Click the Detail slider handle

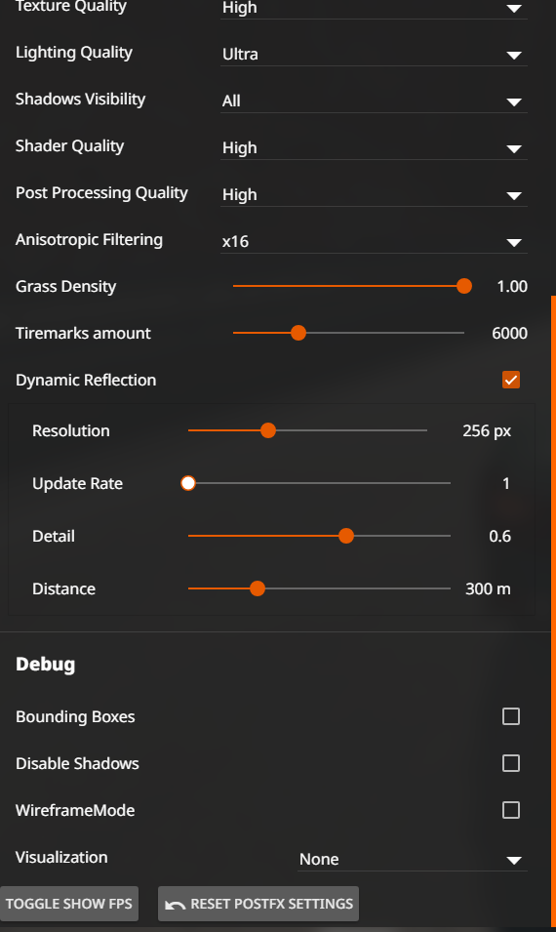point(346,536)
